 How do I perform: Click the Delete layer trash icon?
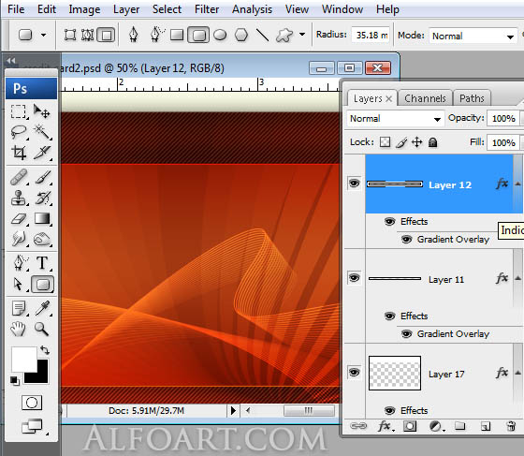(x=511, y=426)
